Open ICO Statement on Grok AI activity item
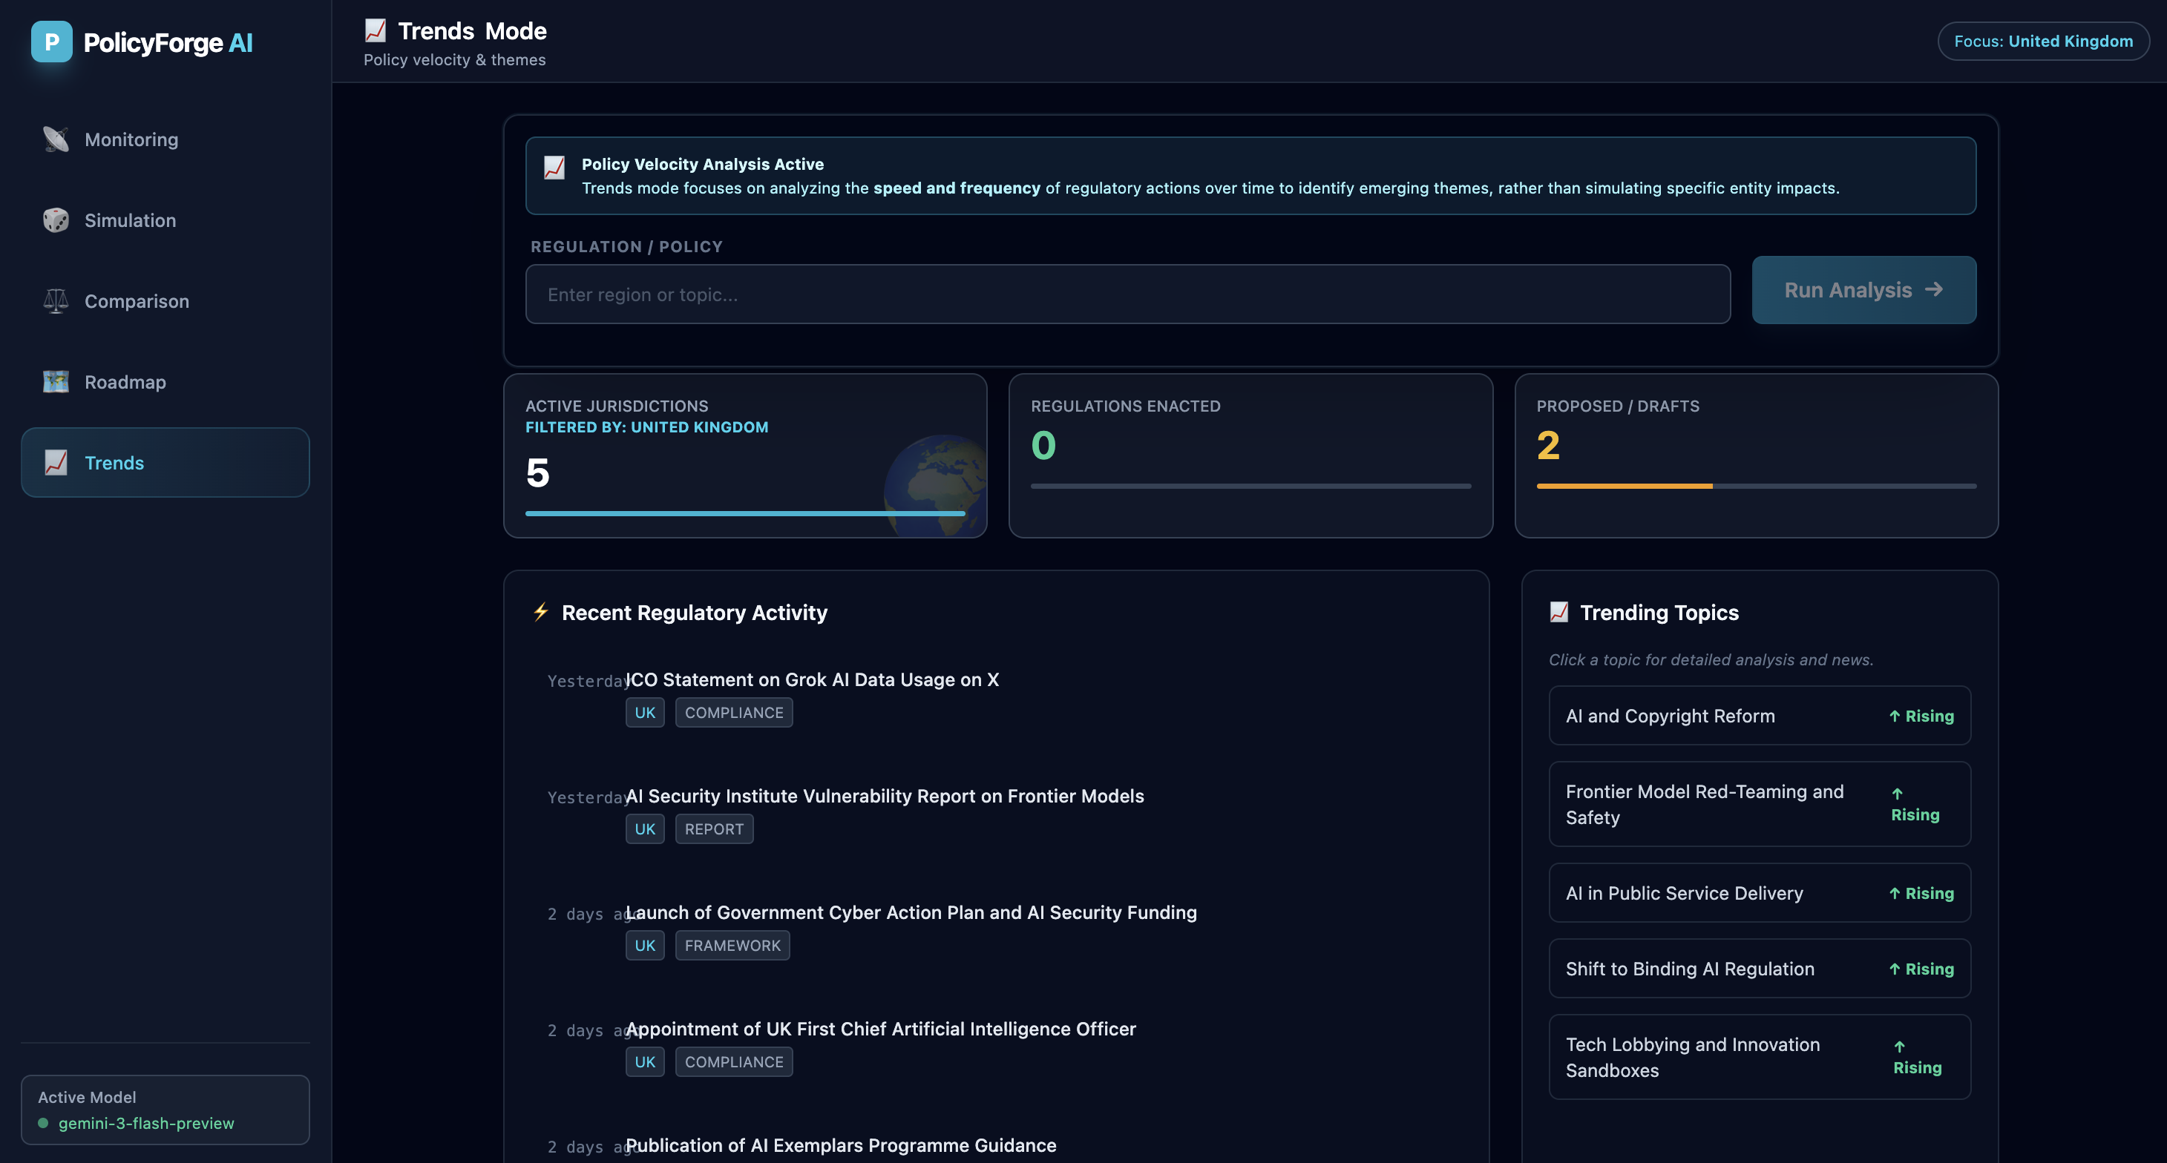 (812, 679)
